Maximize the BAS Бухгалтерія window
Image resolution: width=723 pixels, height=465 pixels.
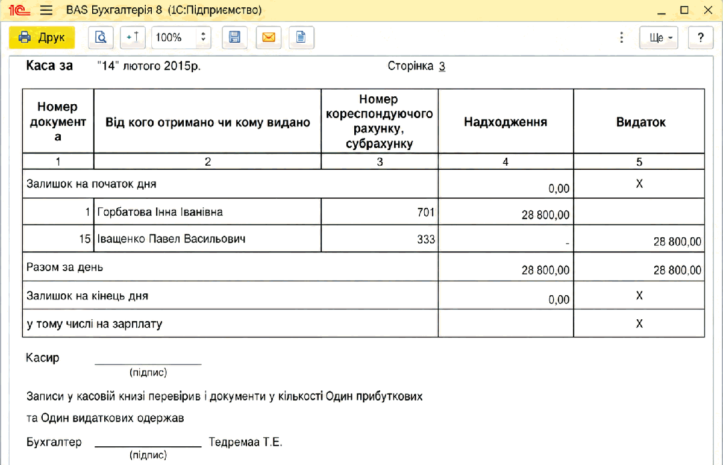click(x=684, y=10)
